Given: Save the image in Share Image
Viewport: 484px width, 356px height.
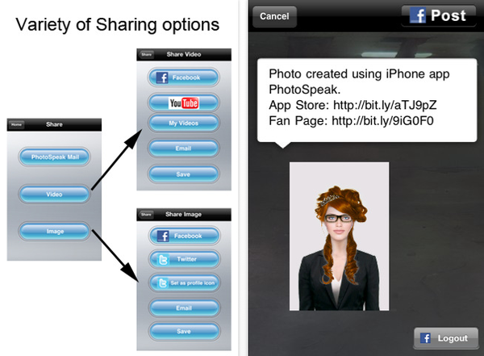Looking at the screenshot, I should click(185, 331).
